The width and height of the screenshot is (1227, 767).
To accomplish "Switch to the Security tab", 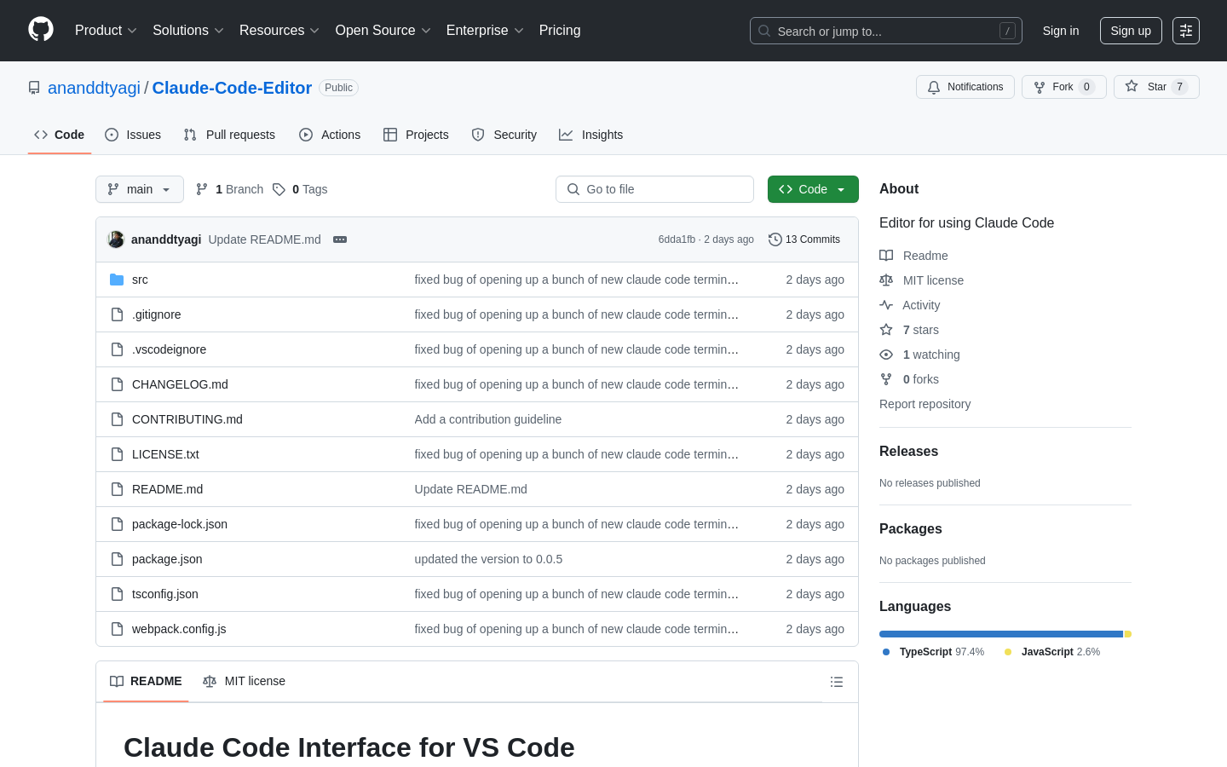I will pyautogui.click(x=504, y=135).
